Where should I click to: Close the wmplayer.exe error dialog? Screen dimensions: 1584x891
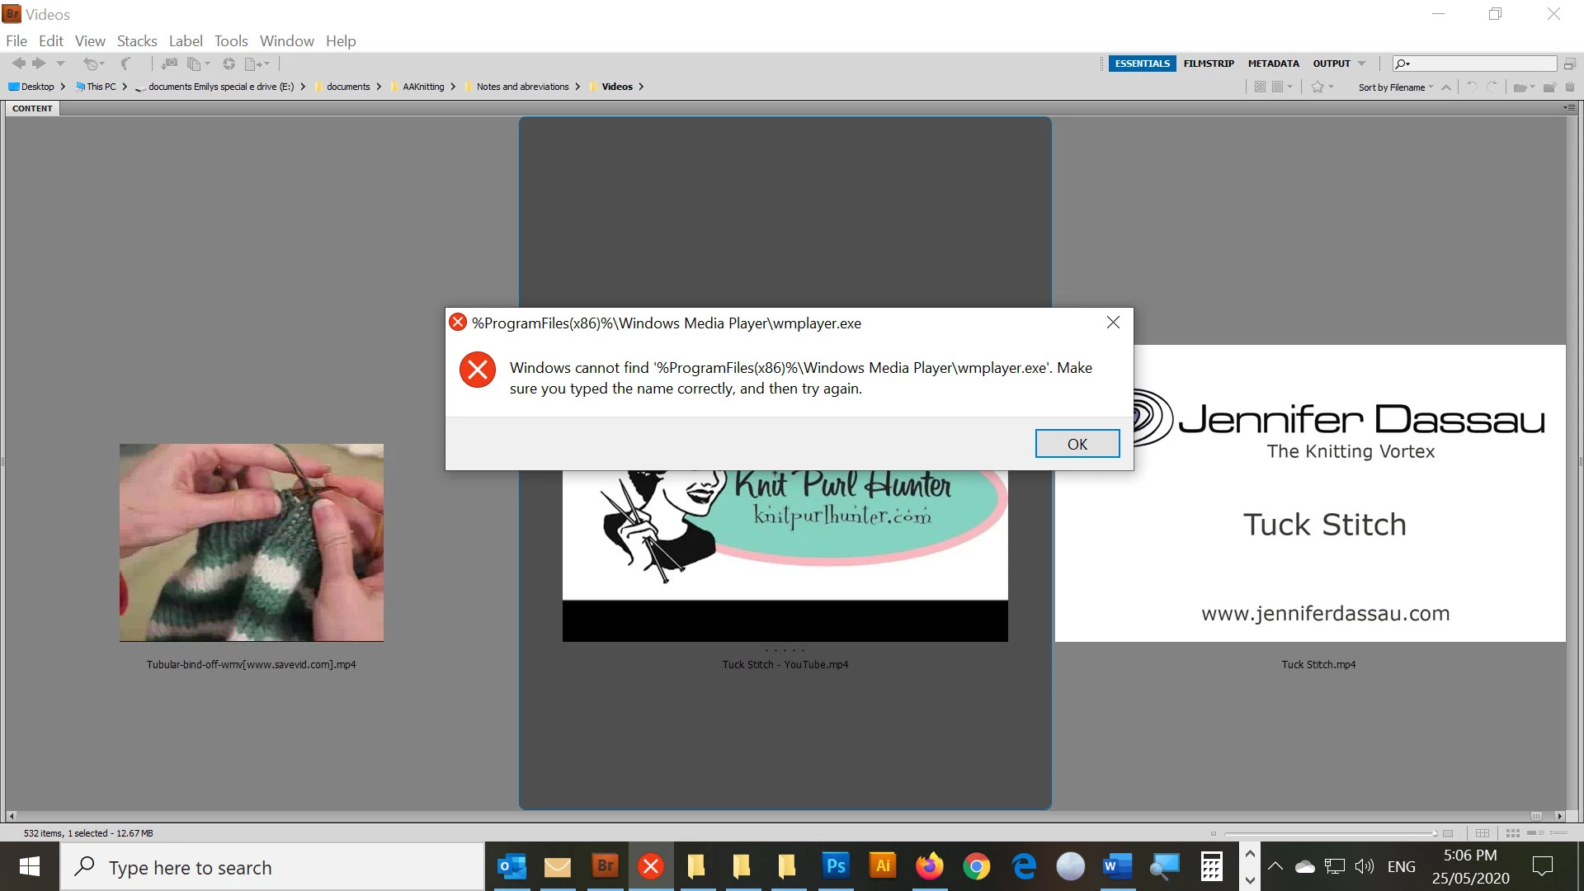tap(1113, 323)
